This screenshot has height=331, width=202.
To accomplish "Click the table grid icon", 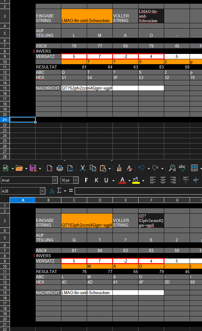I will 194,168.
